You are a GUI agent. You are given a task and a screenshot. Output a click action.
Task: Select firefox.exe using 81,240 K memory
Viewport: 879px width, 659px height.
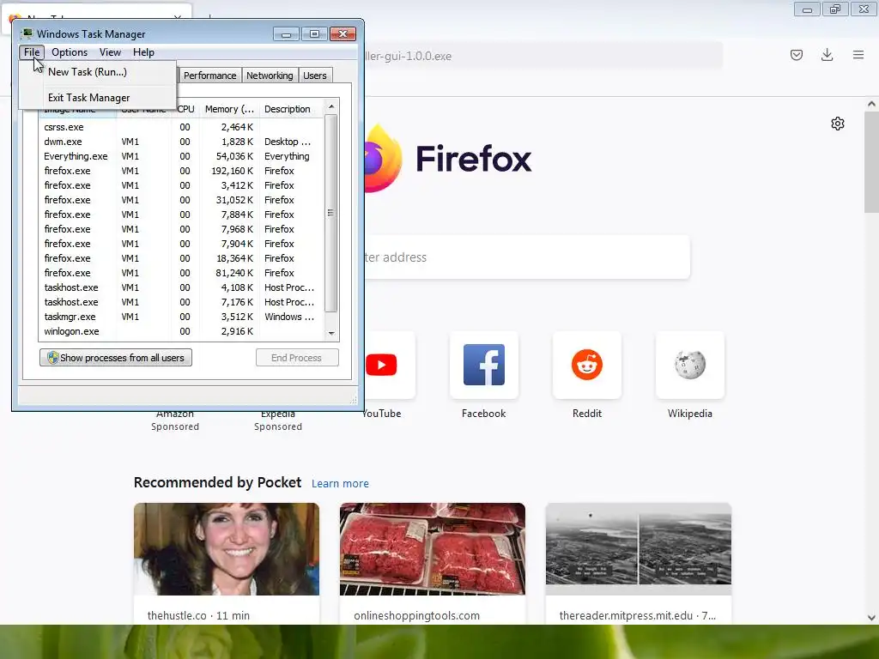(x=180, y=273)
